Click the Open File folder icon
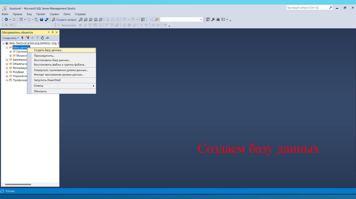Viewport: 356px width, 199px height. click(36, 19)
